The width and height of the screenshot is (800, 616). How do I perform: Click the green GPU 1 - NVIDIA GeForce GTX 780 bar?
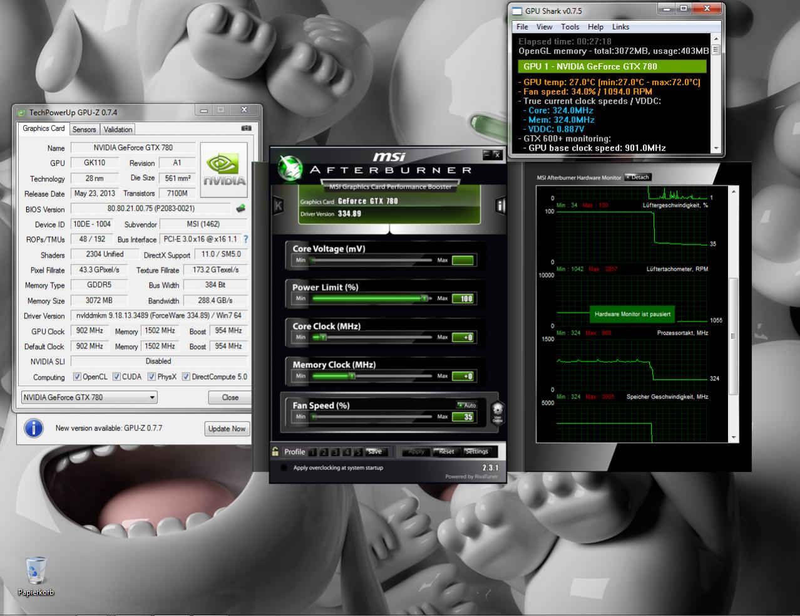pyautogui.click(x=612, y=66)
